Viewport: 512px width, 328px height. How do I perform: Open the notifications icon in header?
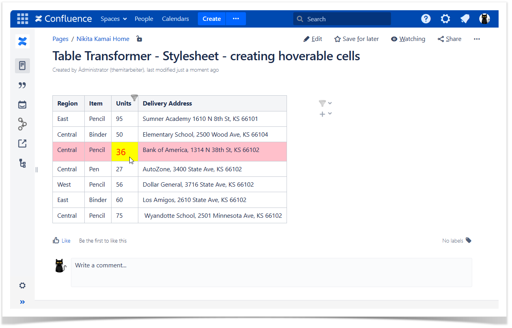pyautogui.click(x=465, y=19)
